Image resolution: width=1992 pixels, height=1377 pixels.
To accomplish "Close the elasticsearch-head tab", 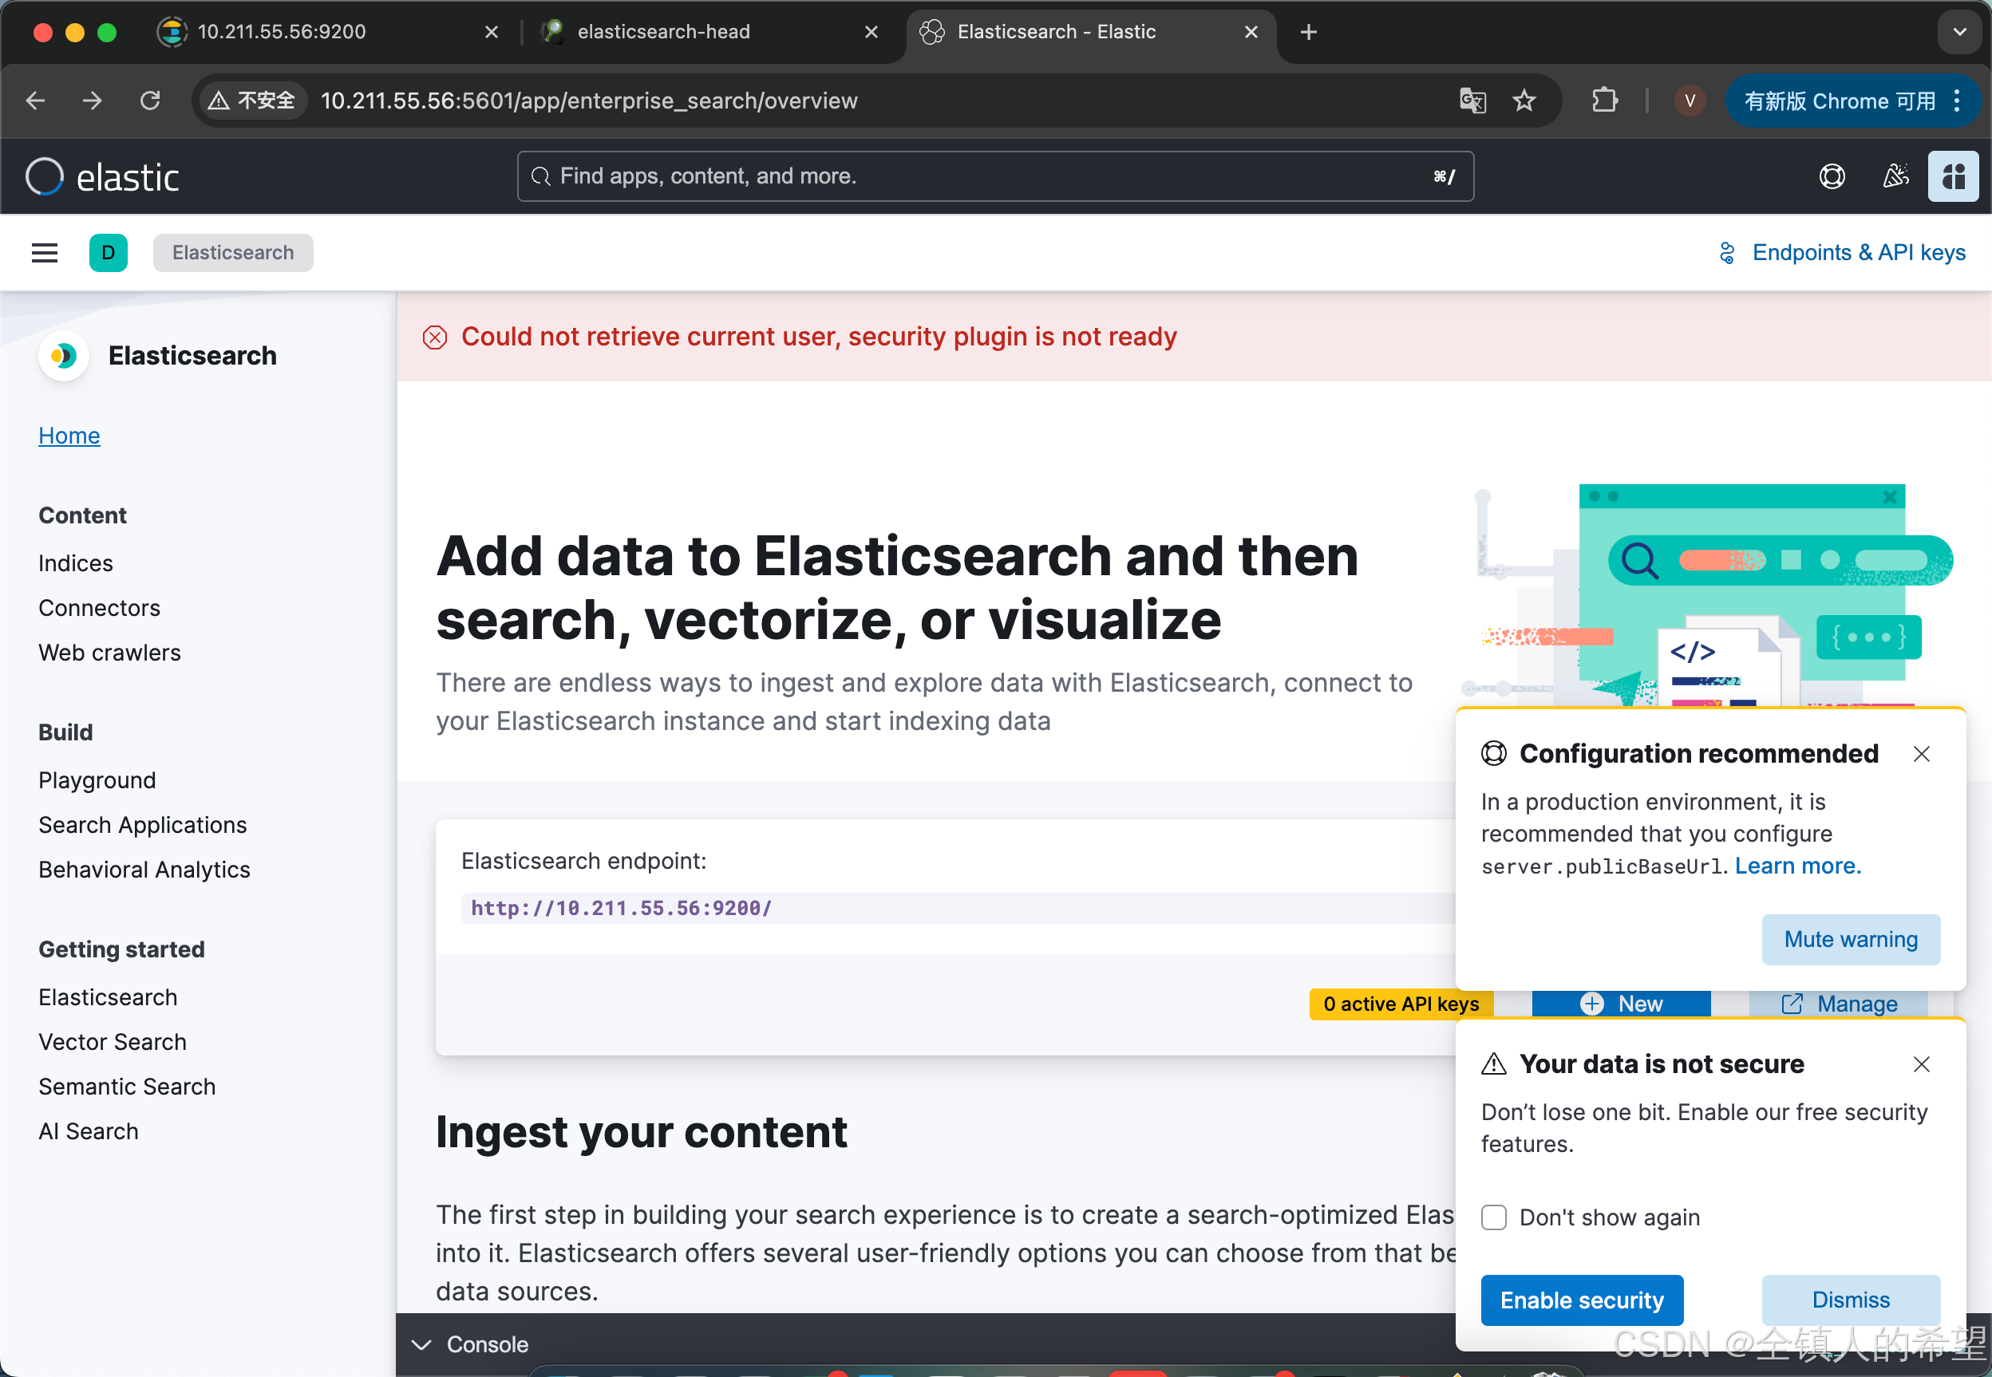I will pos(871,32).
